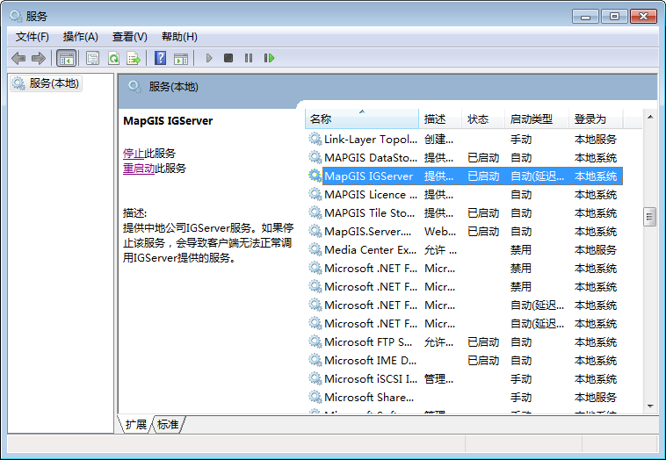Click the Back arrow toolbar icon
Image resolution: width=666 pixels, height=460 pixels.
pyautogui.click(x=18, y=58)
